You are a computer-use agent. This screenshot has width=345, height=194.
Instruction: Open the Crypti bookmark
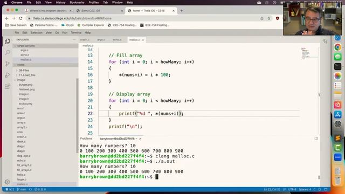click(67, 25)
